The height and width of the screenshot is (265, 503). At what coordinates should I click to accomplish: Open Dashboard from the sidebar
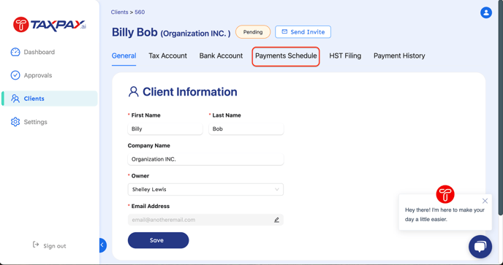(x=33, y=52)
